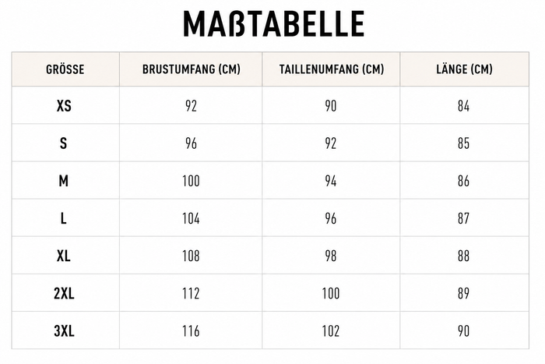Click the L size row label
Screen dimensions: 545x364
63,218
